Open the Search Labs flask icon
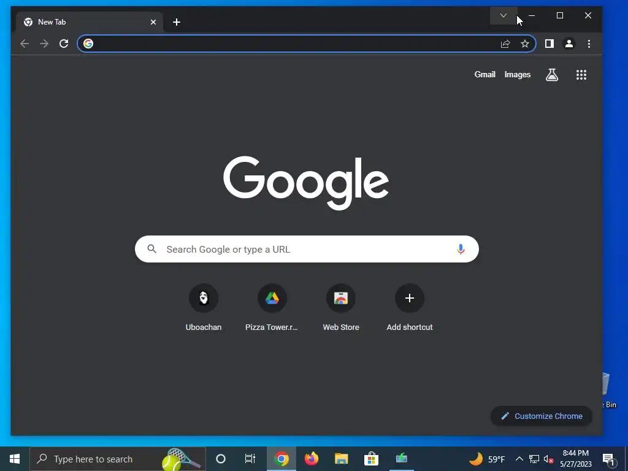 (552, 74)
